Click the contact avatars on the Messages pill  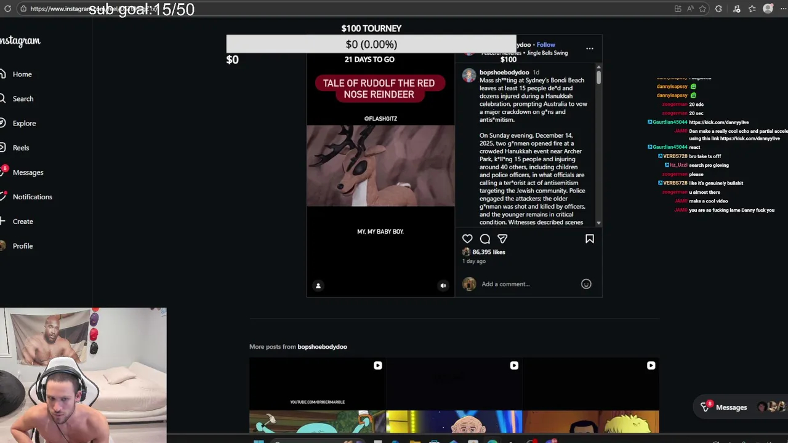point(772,407)
